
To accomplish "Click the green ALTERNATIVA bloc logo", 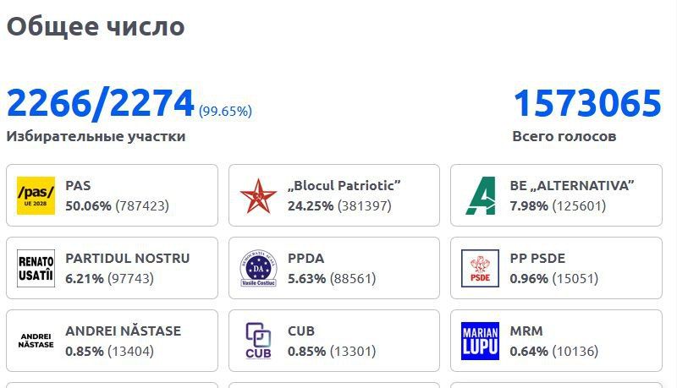I will click(481, 195).
